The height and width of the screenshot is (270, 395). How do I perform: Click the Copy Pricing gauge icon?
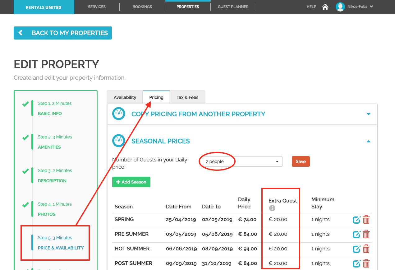click(x=119, y=114)
